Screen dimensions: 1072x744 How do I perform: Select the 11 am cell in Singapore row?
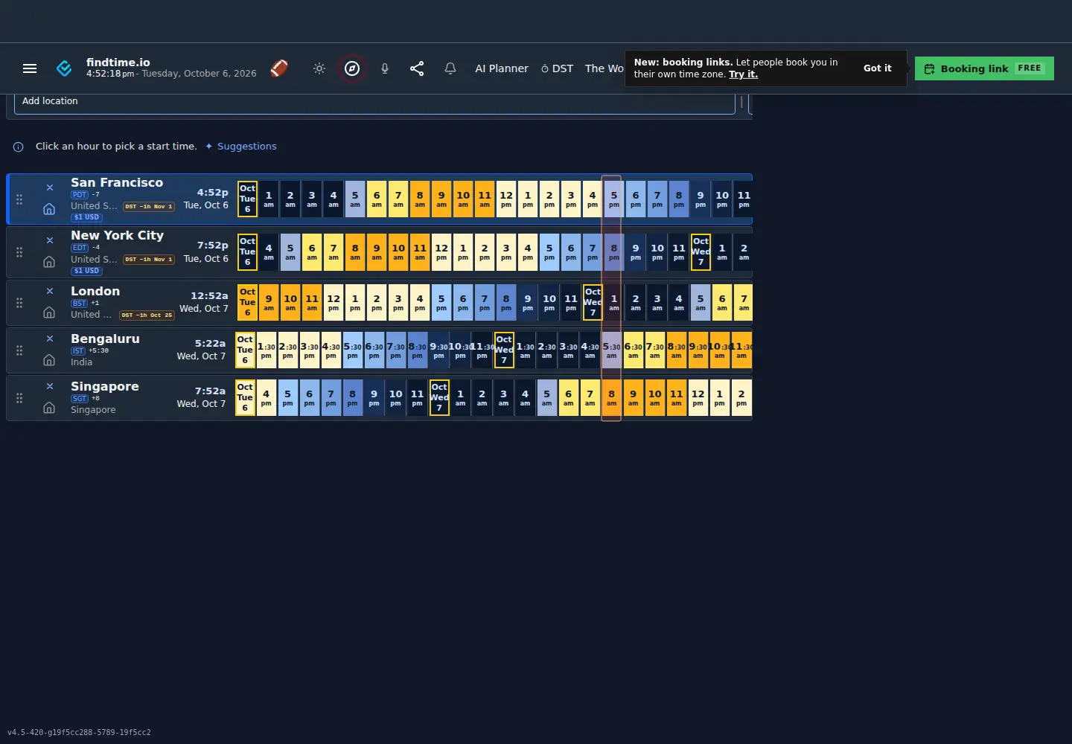(x=676, y=398)
